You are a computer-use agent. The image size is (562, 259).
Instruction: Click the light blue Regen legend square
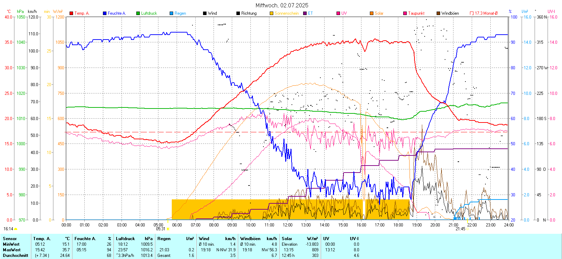tap(171, 13)
